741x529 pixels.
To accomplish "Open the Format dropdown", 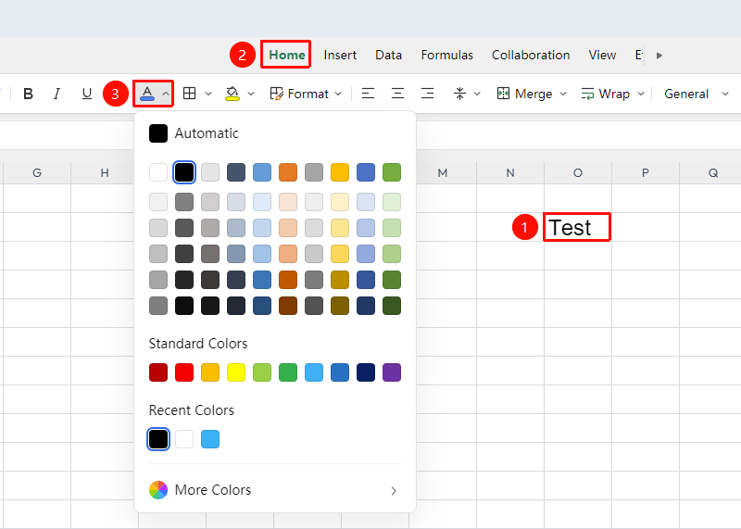I will 306,94.
